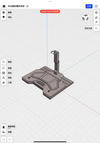This screenshot has height=143, width=100.
Task: Click the 分享 share button
Action: [89, 6]
